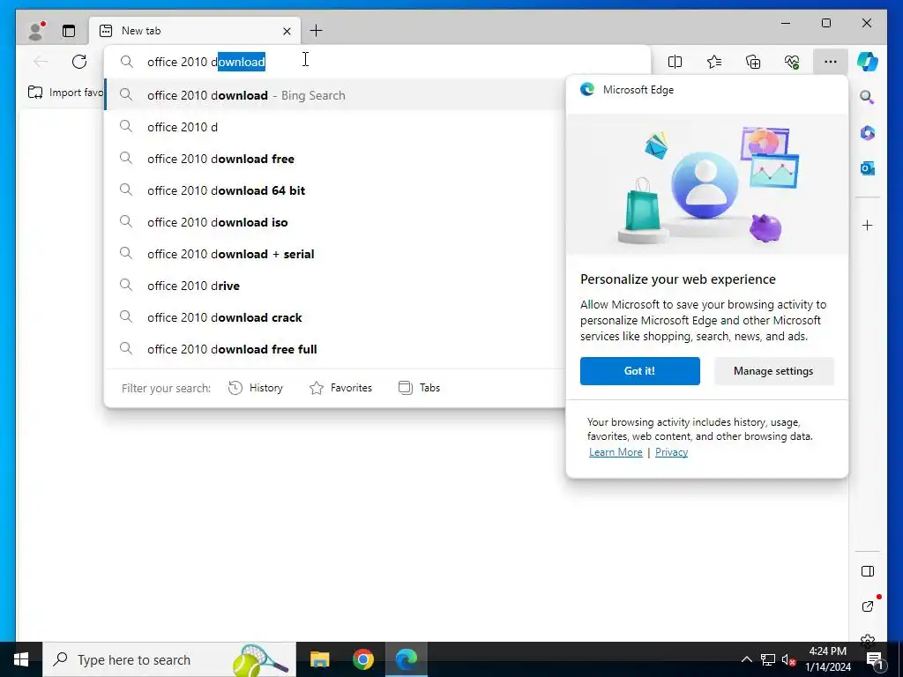
Task: Open the notification center icon
Action: coord(875,659)
